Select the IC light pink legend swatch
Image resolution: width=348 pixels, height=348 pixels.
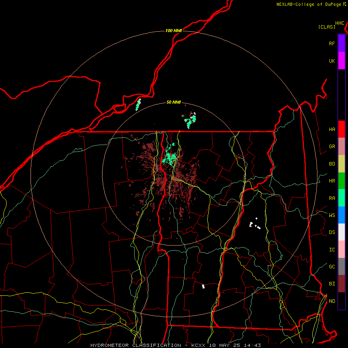pos(341,249)
